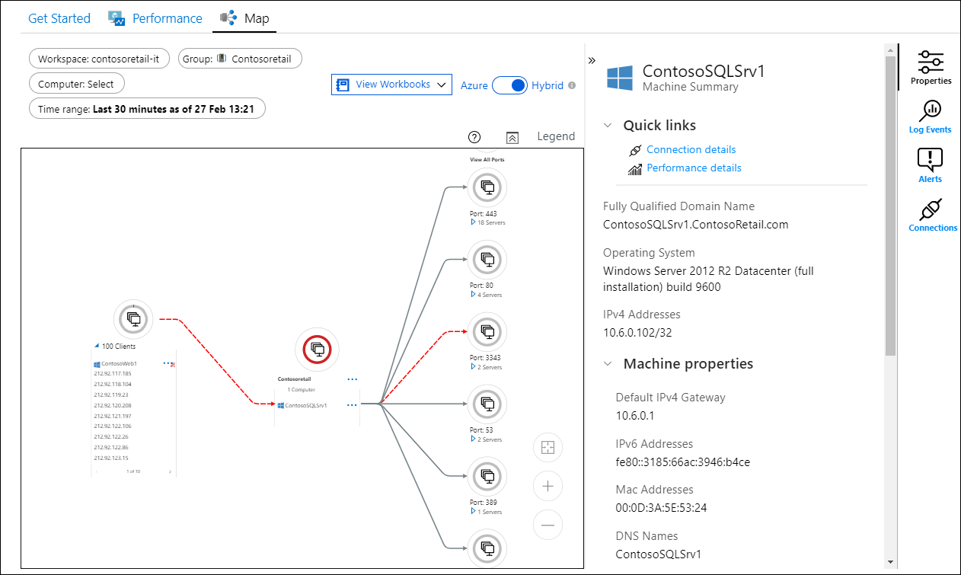961x575 pixels.
Task: Toggle the Azure/Hybrid switch
Action: tap(509, 85)
